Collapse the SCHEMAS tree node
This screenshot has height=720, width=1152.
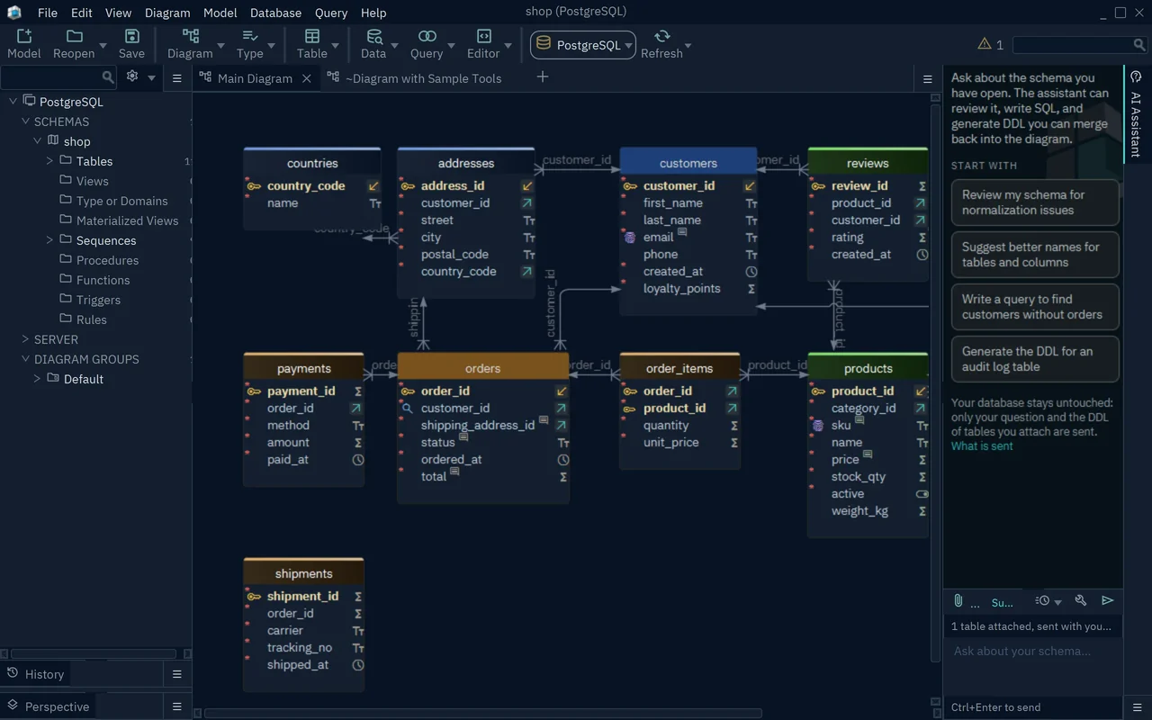coord(25,121)
